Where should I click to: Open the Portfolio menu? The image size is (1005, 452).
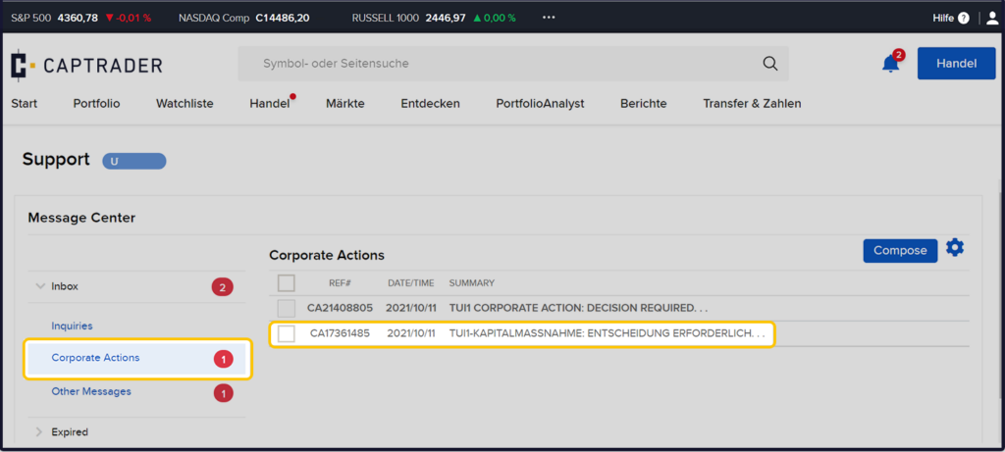(96, 103)
